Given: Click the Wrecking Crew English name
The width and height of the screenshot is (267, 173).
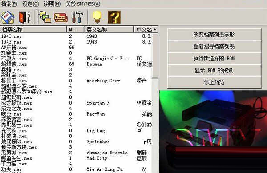Looking at the screenshot, I should (x=103, y=80).
